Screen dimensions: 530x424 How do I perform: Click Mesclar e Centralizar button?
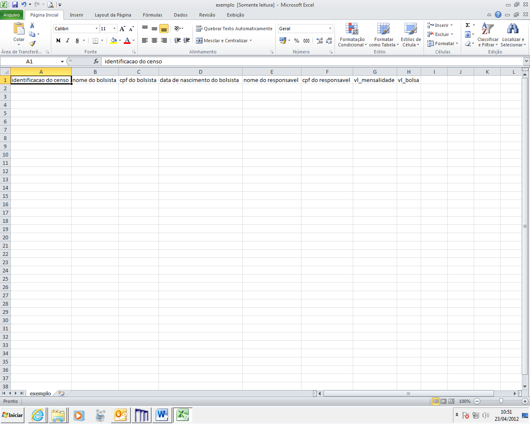click(x=222, y=41)
